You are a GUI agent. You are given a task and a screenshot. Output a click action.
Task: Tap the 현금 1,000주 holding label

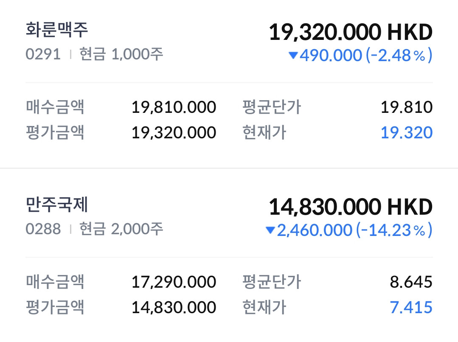(121, 54)
